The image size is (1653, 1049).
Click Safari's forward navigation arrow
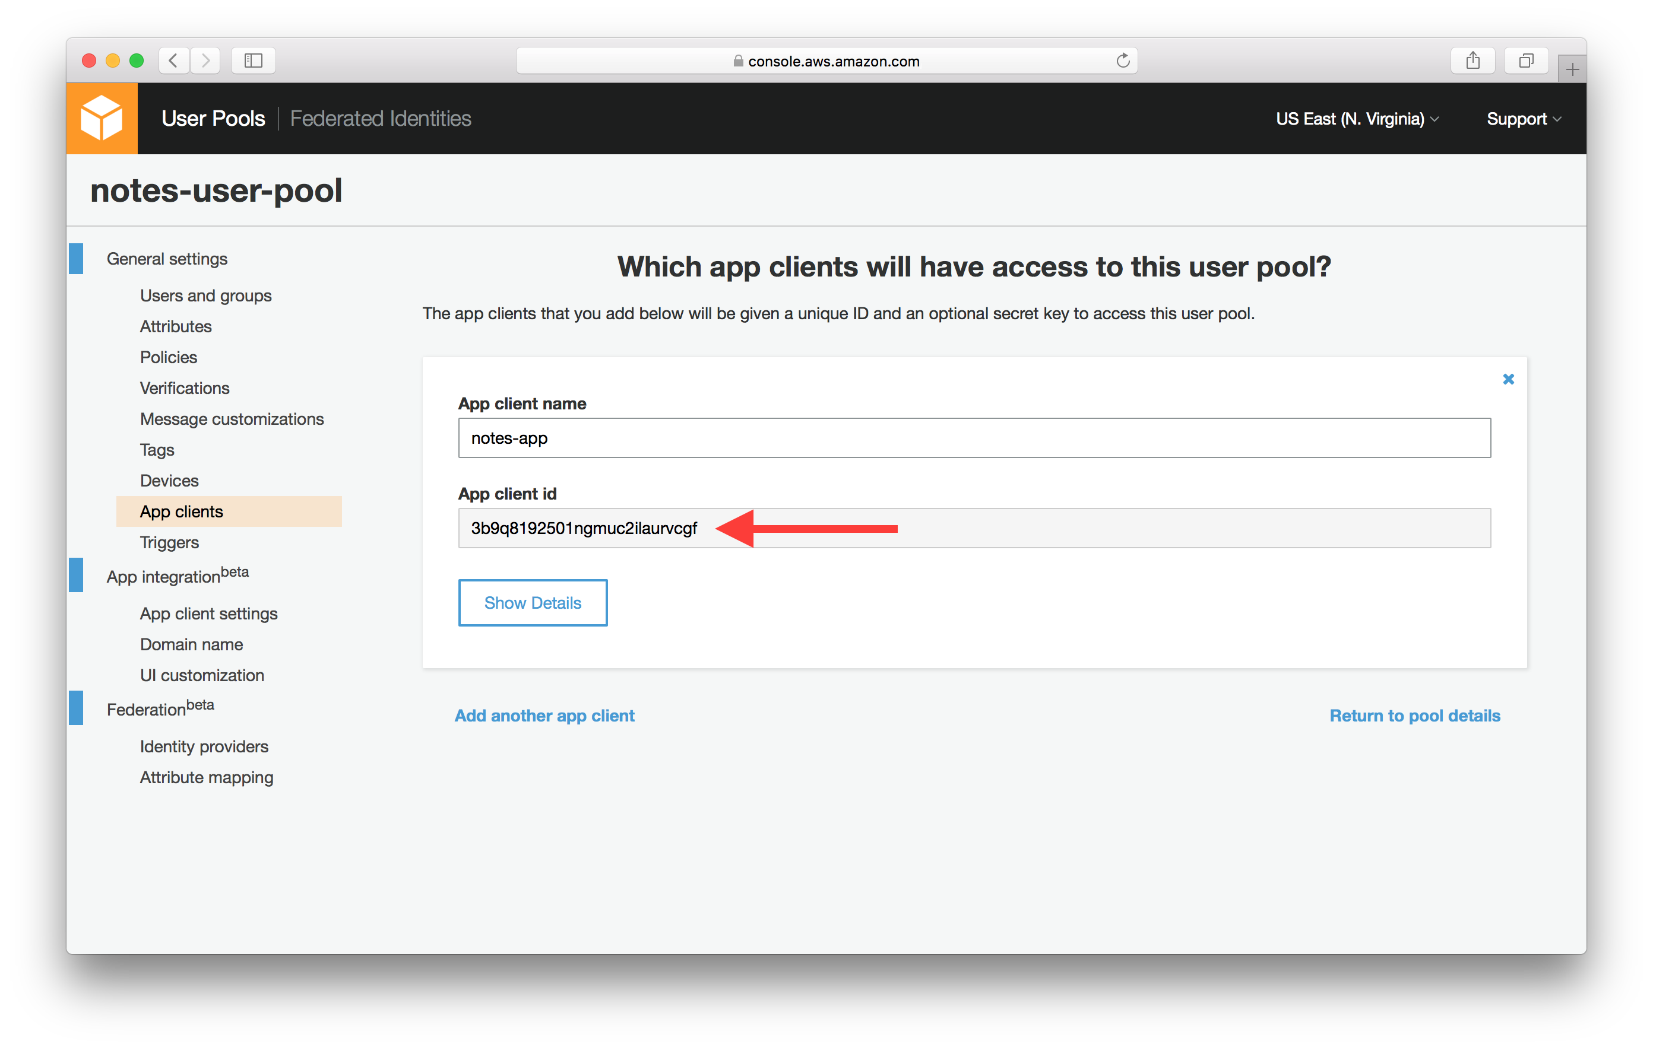point(205,61)
